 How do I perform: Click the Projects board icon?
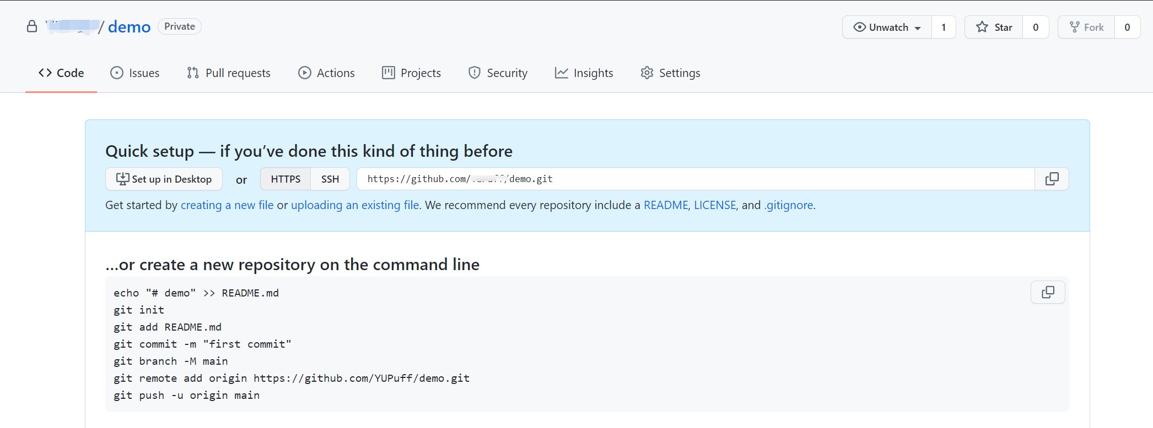[388, 73]
